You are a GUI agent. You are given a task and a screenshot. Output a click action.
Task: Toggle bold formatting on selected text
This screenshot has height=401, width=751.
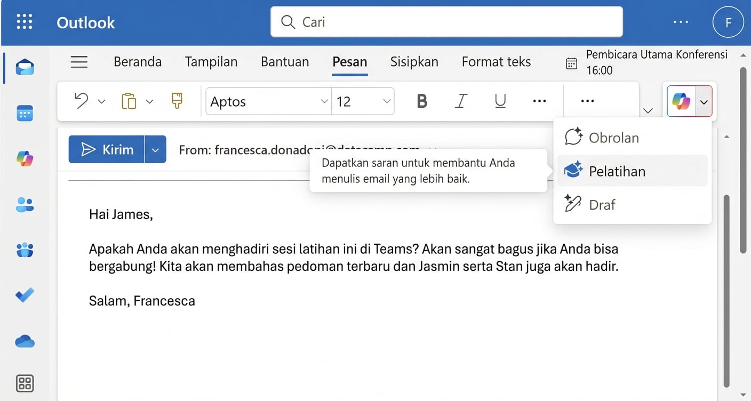tap(421, 100)
